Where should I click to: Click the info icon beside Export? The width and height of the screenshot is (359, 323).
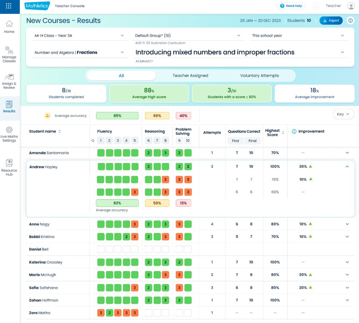(350, 21)
